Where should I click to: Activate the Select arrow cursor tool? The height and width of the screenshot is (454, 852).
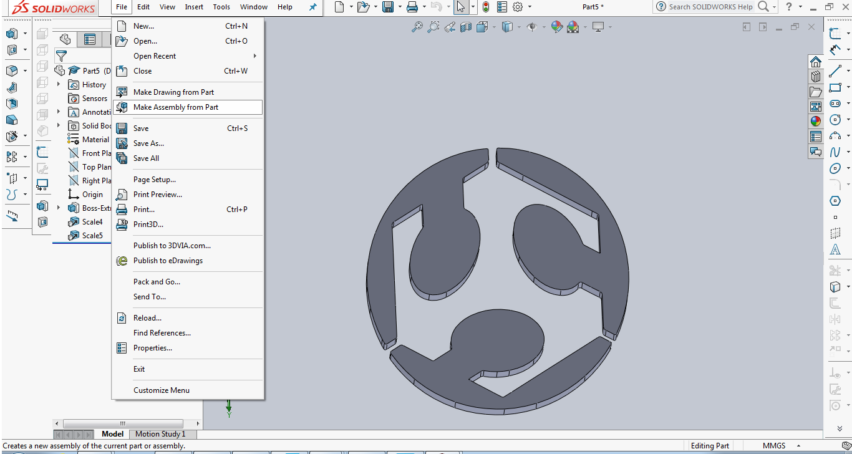pos(460,7)
